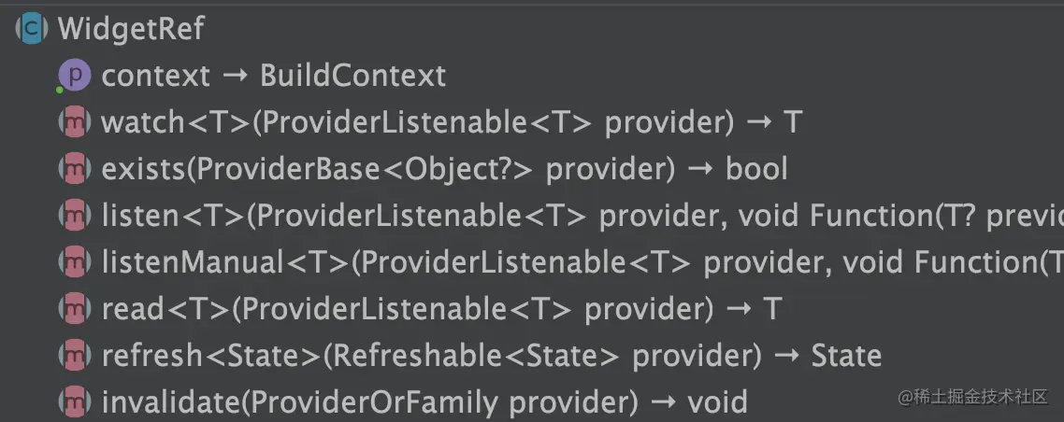Screen dimensions: 1064x422
Task: Click the State return type of refresh
Action: pyautogui.click(x=846, y=356)
